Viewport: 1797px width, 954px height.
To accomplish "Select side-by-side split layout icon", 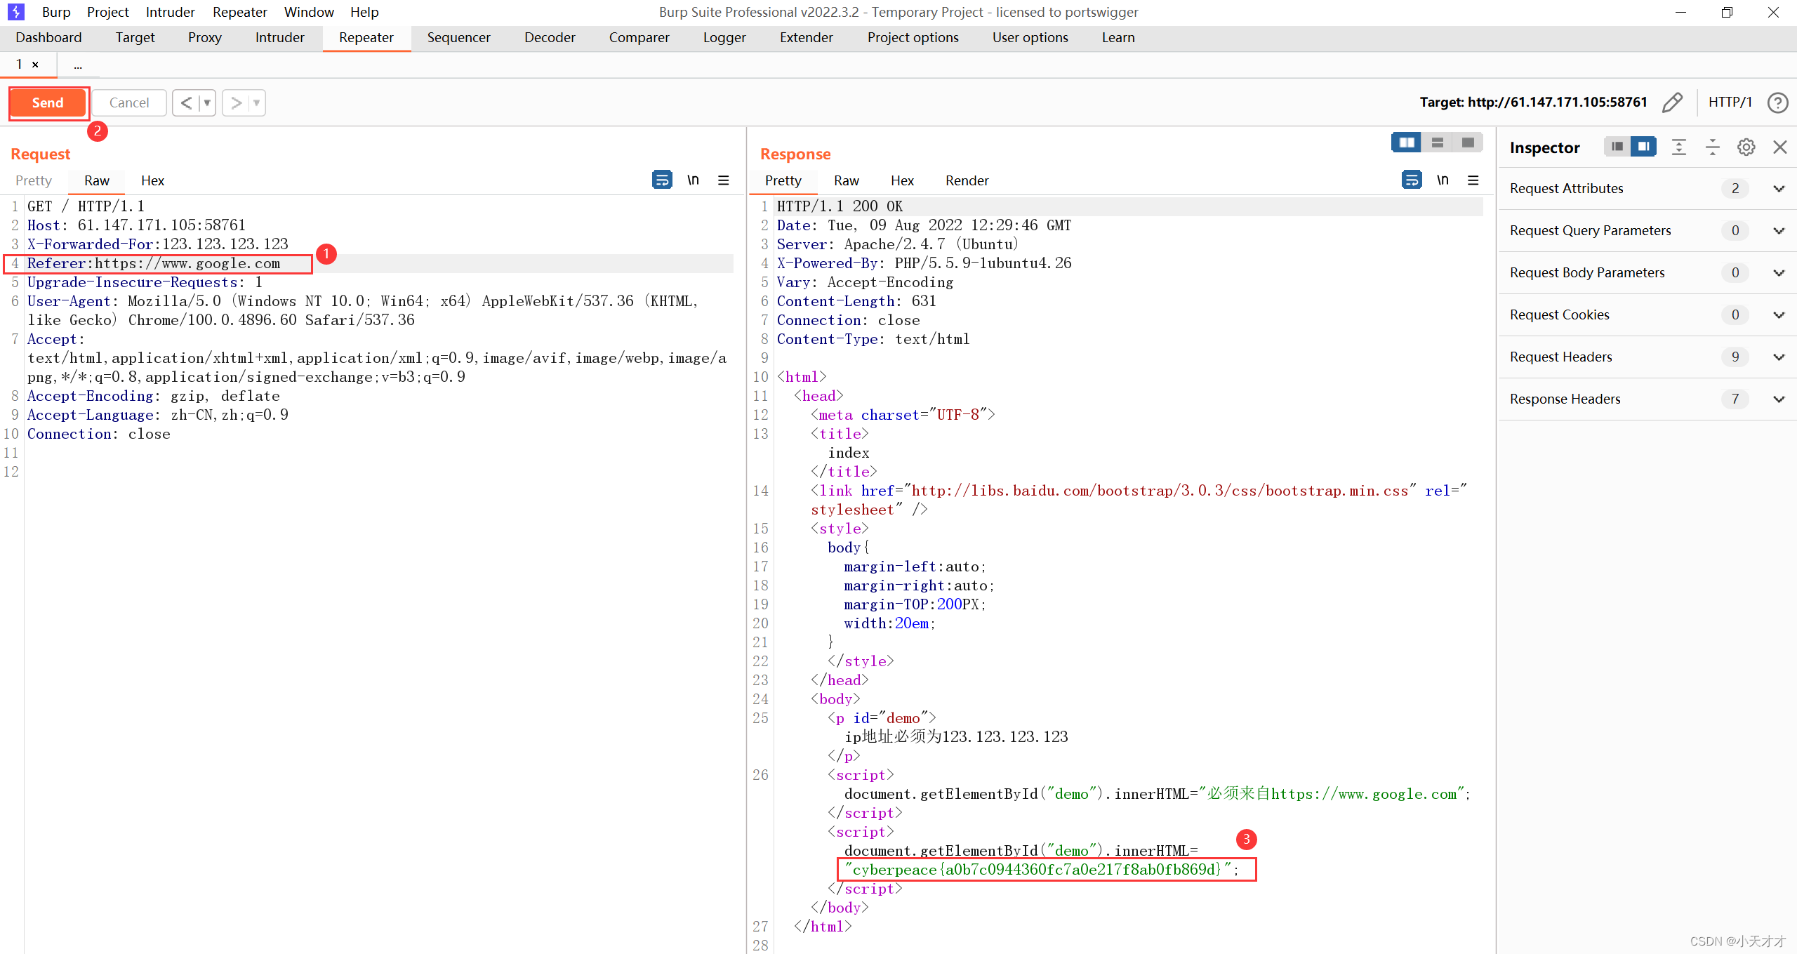I will click(1407, 143).
